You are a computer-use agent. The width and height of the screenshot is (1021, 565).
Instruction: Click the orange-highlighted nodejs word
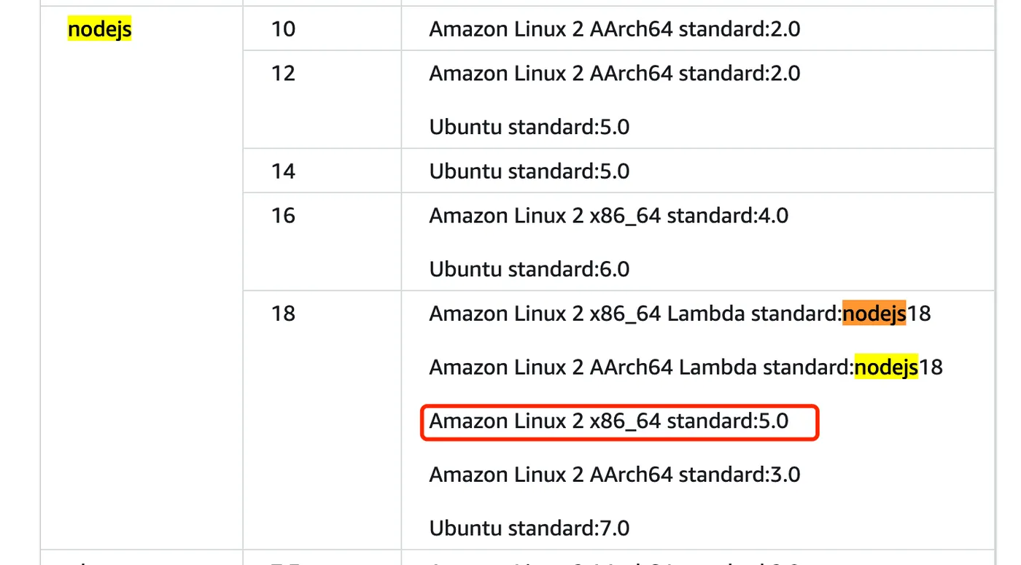(874, 313)
